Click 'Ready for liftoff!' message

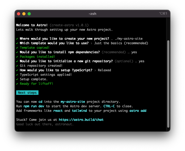(x=36, y=84)
